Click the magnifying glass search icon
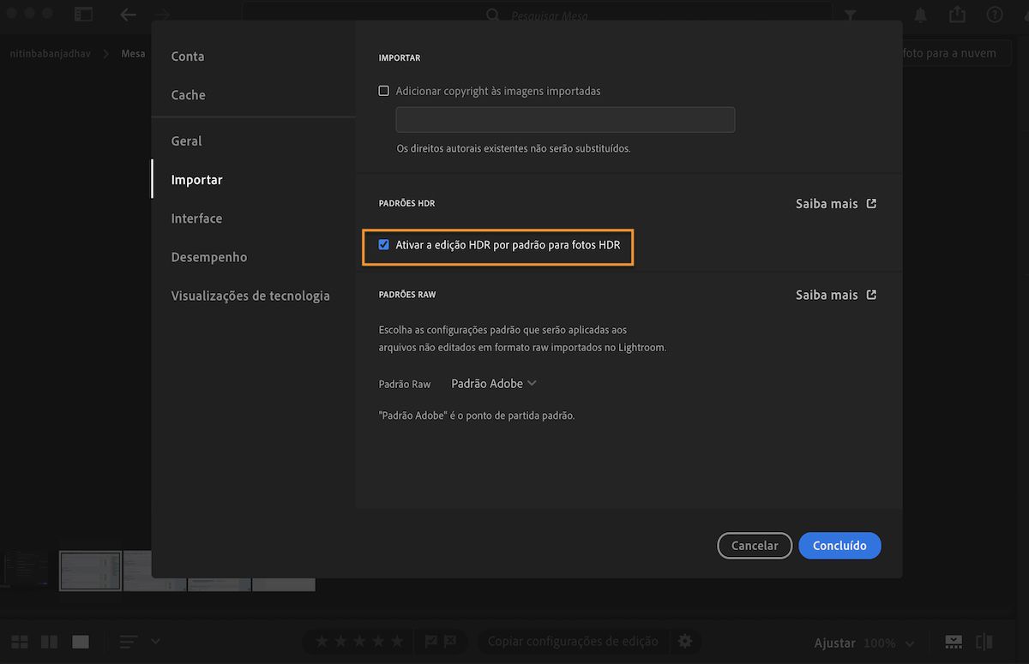This screenshot has width=1029, height=664. pyautogui.click(x=492, y=15)
